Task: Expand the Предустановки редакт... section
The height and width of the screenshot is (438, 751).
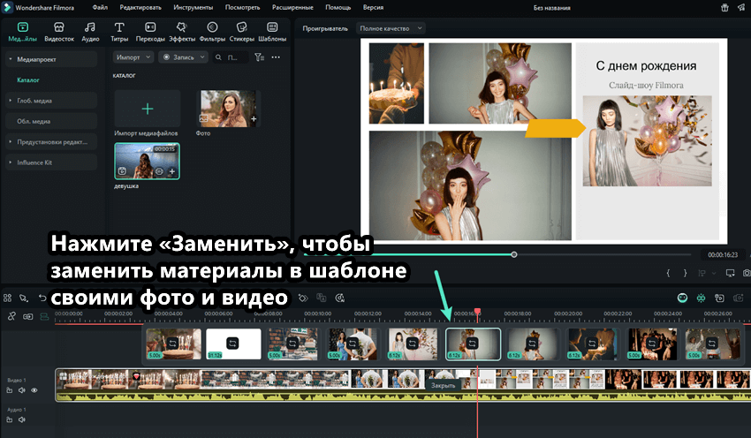Action: [x=52, y=141]
